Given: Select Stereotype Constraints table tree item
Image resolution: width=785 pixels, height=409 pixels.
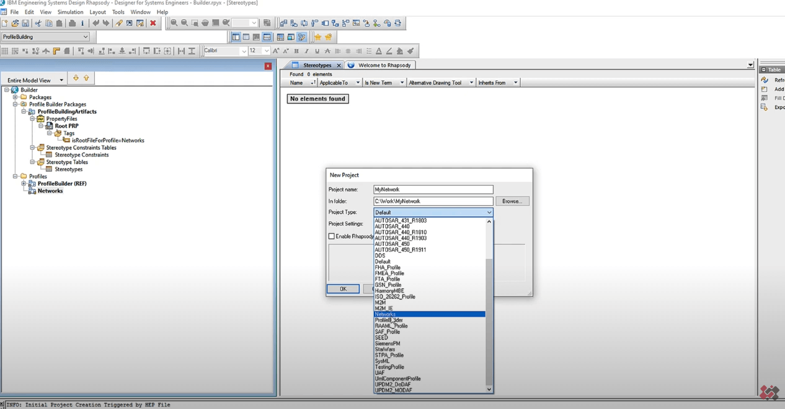Looking at the screenshot, I should 81,155.
